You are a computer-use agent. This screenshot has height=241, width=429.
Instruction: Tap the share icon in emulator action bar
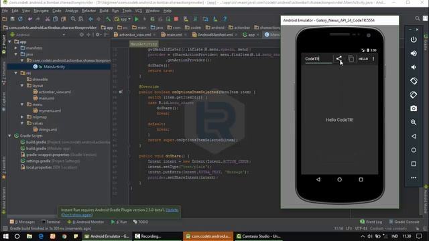pos(339,59)
